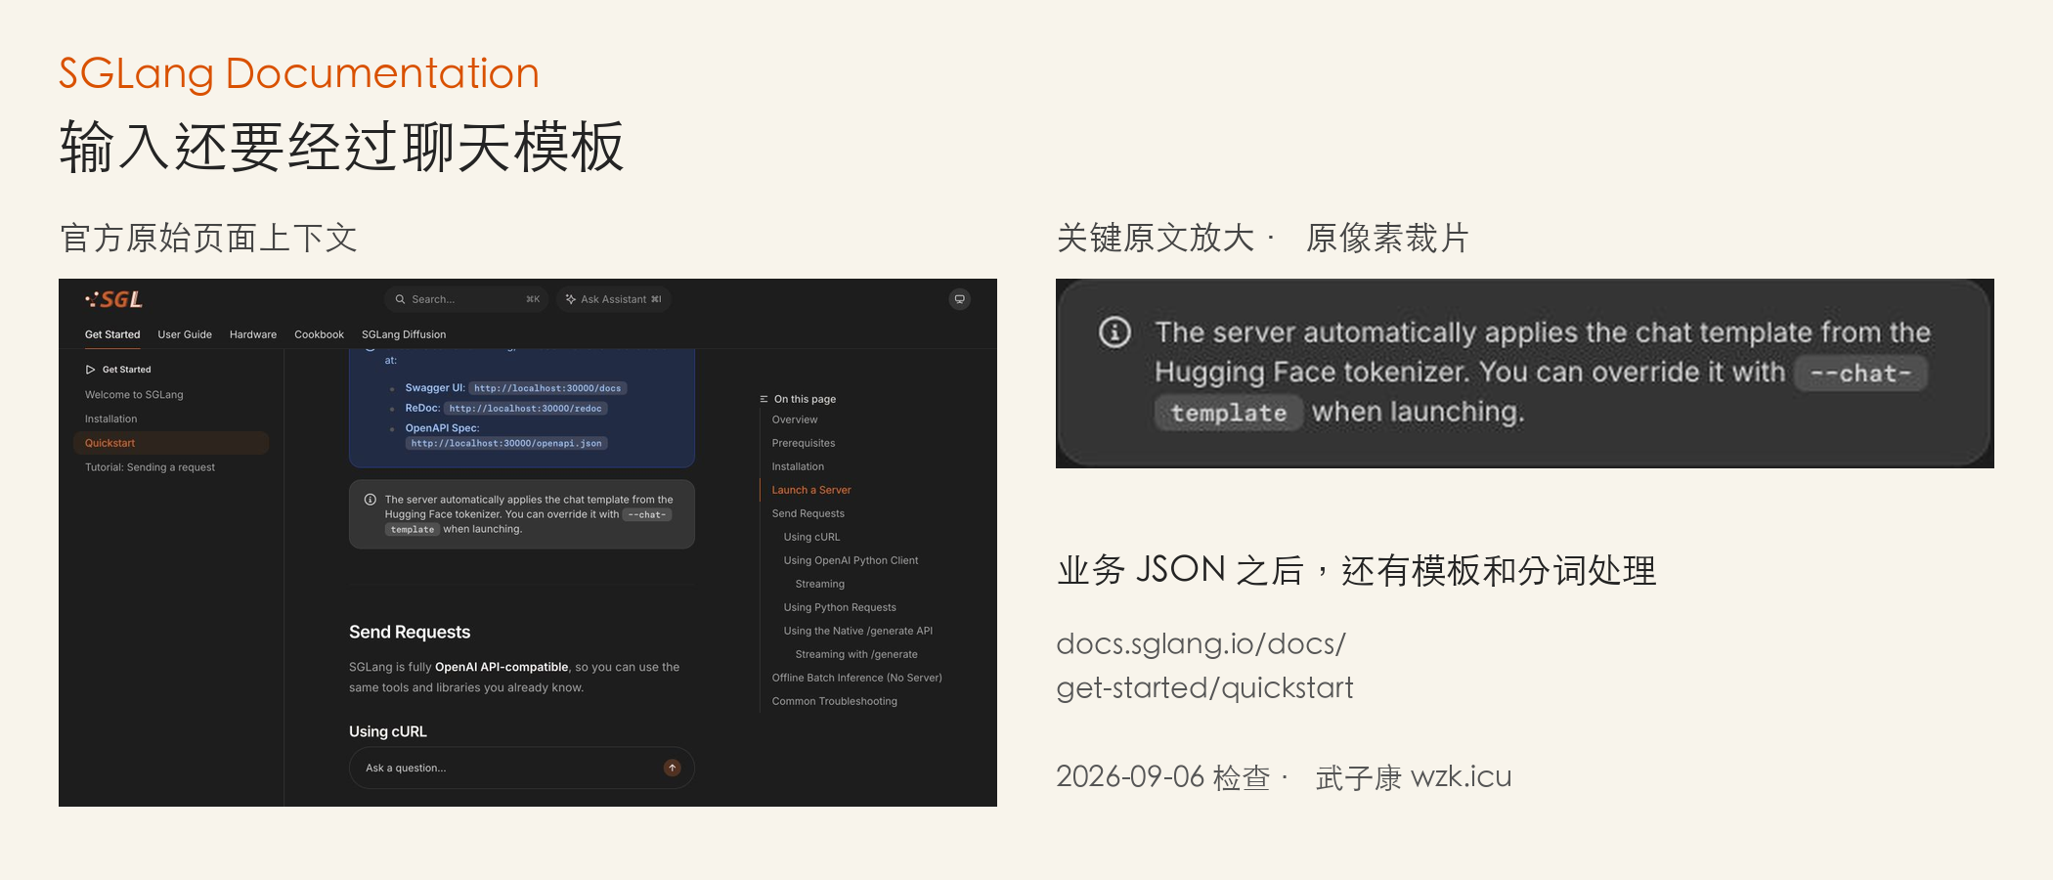Jump to Streaming under OpenAI Python Client
The image size is (2053, 880).
[820, 584]
